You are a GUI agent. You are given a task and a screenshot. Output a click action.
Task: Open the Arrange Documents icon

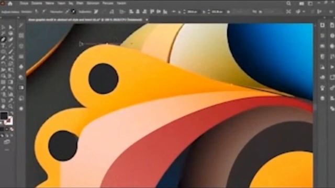301,4
